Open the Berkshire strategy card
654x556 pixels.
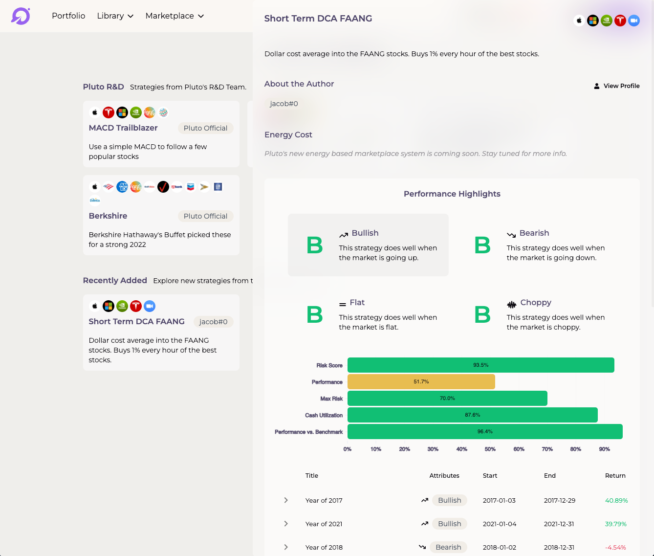pyautogui.click(x=161, y=216)
